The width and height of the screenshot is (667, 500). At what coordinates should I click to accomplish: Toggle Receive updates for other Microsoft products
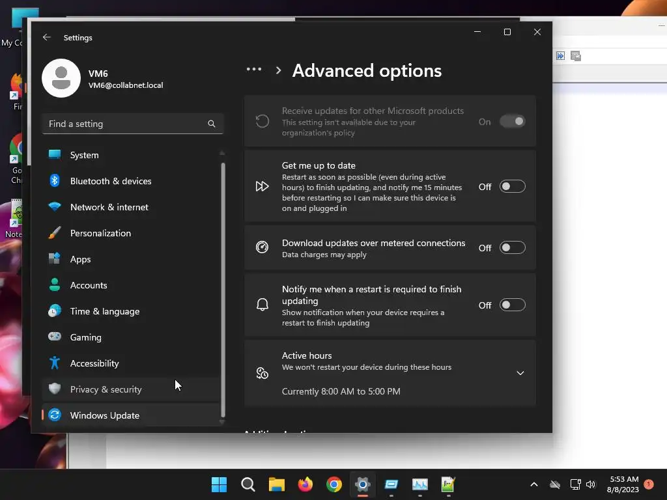pyautogui.click(x=512, y=122)
